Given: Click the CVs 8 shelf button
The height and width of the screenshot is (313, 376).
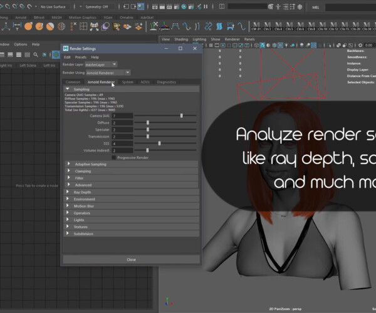Looking at the screenshot, I should pyautogui.click(x=311, y=26).
